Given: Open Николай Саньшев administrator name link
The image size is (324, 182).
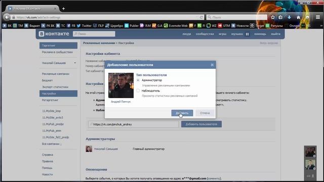Looking at the screenshot, I should [x=106, y=149].
